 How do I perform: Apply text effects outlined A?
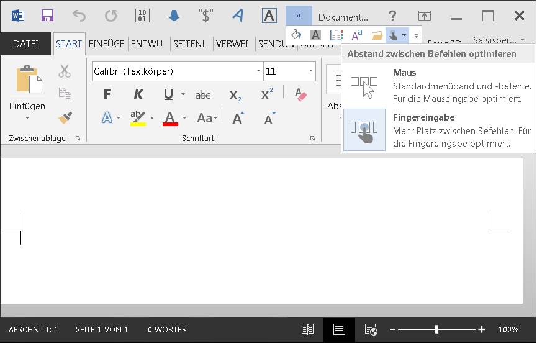tap(107, 118)
